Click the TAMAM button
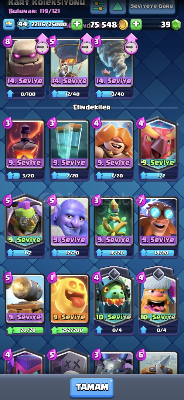 (92, 388)
